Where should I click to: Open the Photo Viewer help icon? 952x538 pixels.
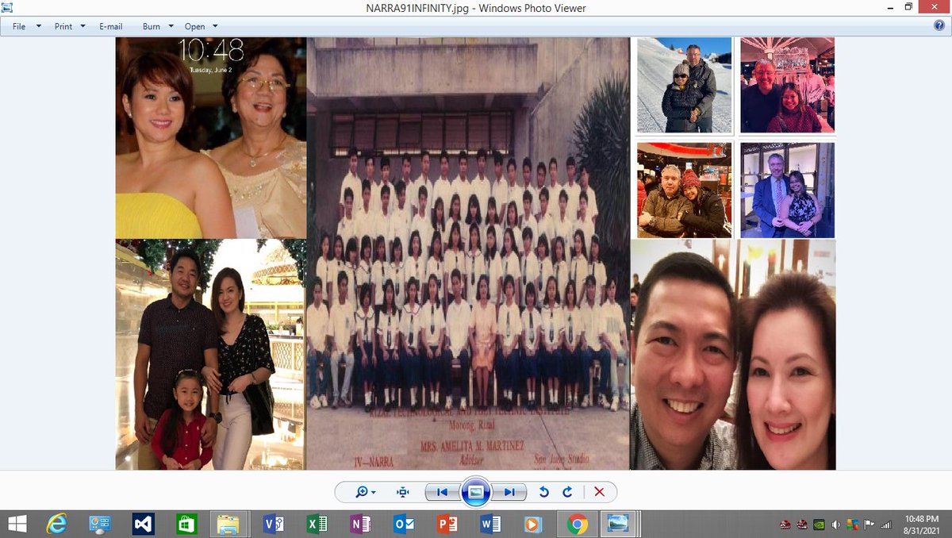click(939, 25)
